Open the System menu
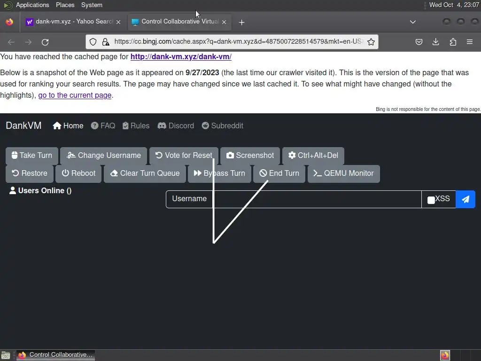This screenshot has height=361, width=481. [92, 5]
